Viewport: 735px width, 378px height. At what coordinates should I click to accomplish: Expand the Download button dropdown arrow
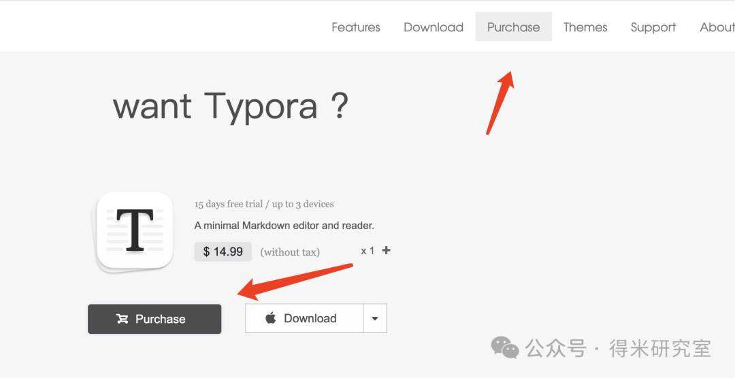click(375, 318)
